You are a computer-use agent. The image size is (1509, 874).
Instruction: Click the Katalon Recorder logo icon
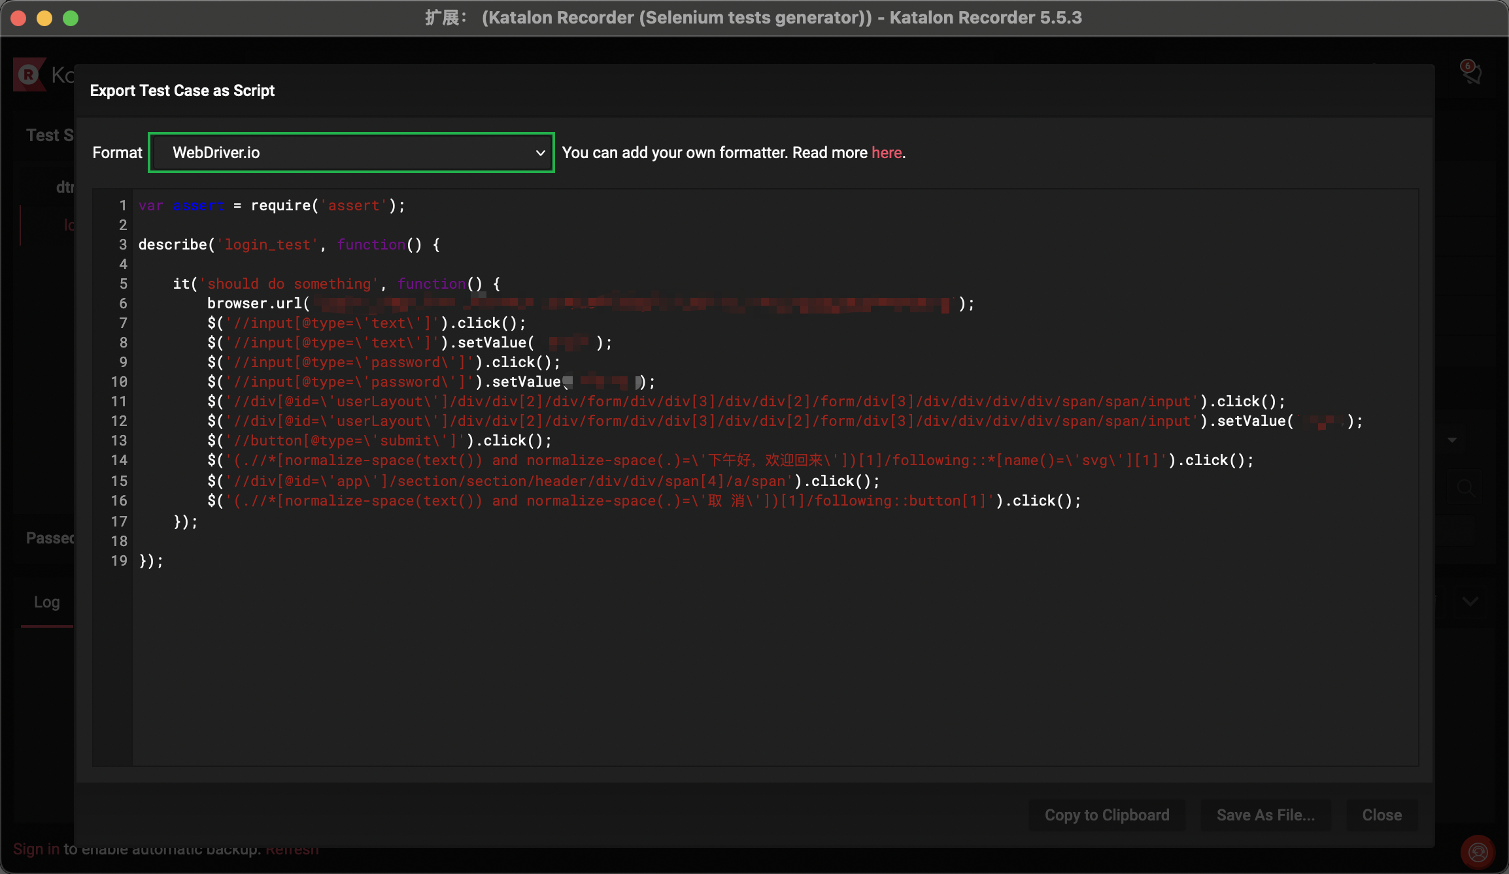click(29, 74)
